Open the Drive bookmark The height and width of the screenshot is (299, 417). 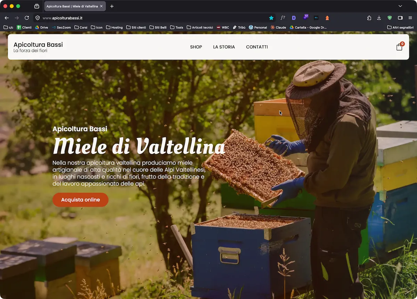coord(41,27)
